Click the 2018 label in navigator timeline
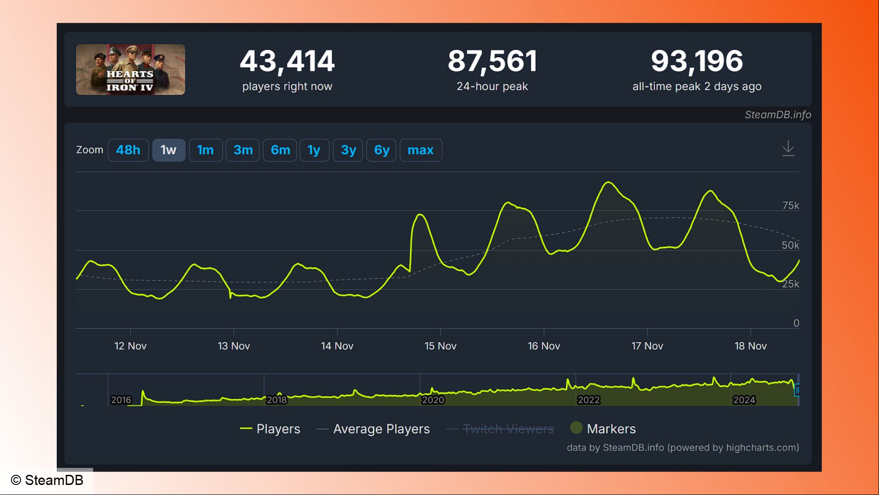This screenshot has width=879, height=495. coord(277,400)
